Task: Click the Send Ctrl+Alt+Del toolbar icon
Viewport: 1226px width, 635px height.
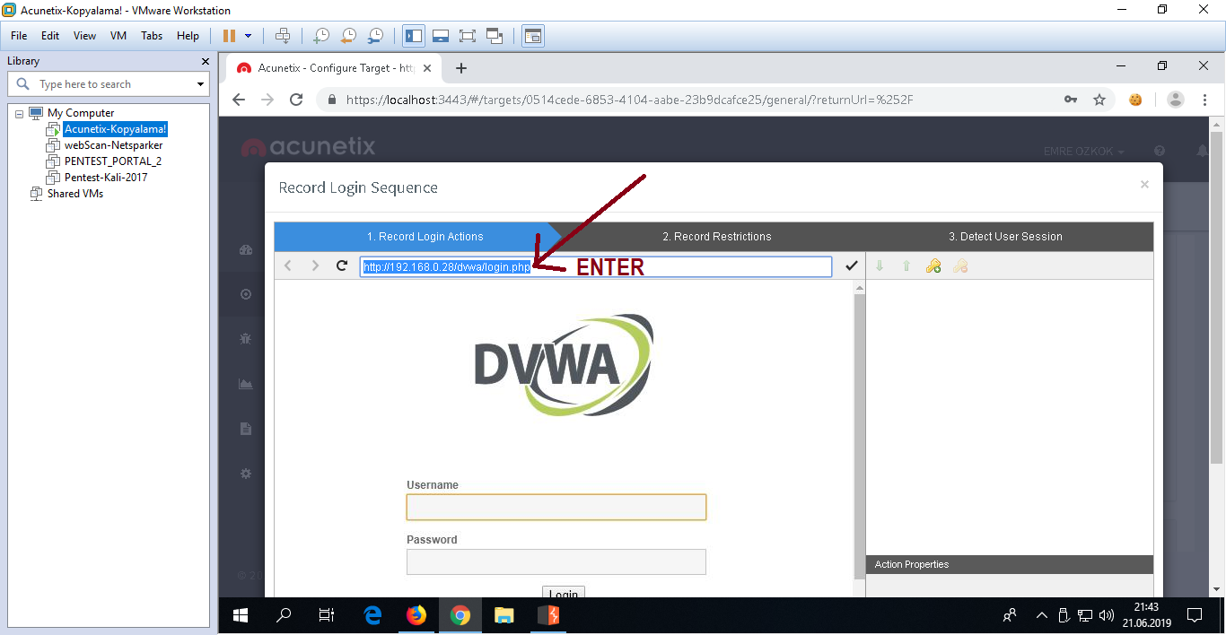Action: [x=283, y=36]
